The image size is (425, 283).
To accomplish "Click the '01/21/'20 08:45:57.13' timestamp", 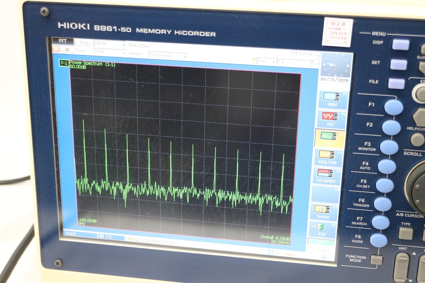I will point(154,240).
